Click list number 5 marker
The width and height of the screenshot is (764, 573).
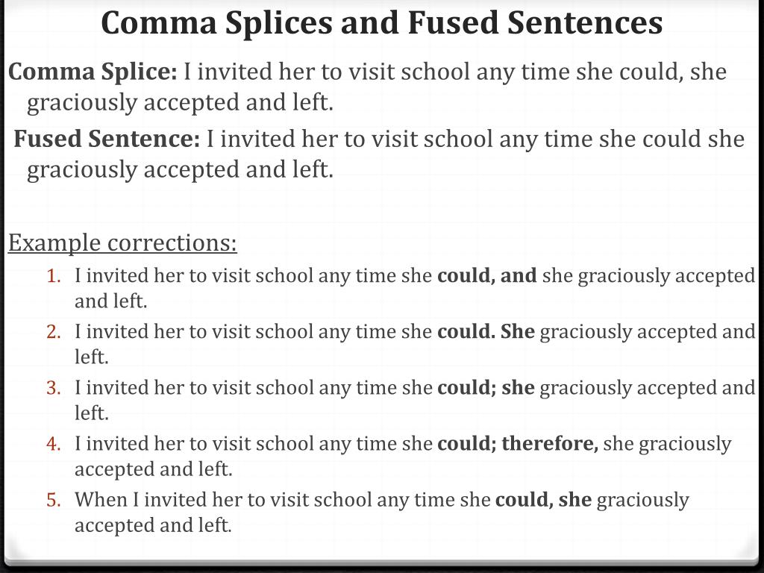click(54, 501)
